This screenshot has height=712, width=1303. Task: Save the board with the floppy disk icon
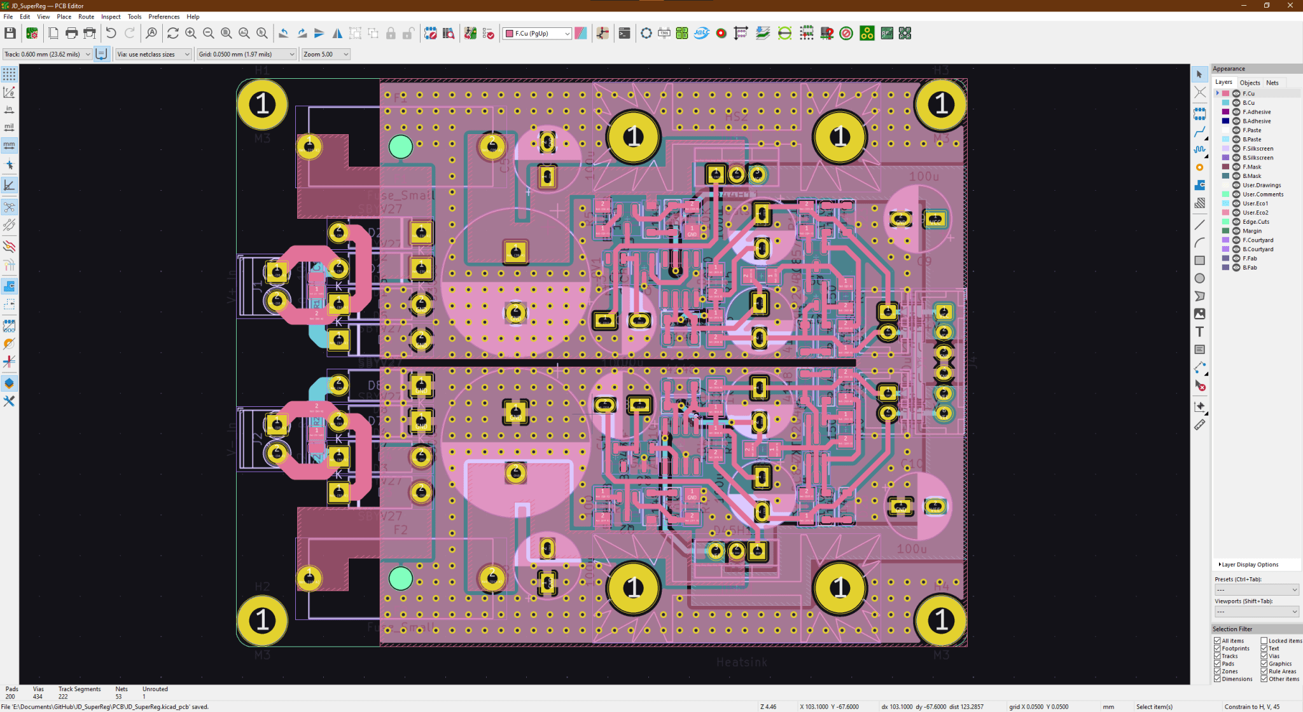(10, 33)
